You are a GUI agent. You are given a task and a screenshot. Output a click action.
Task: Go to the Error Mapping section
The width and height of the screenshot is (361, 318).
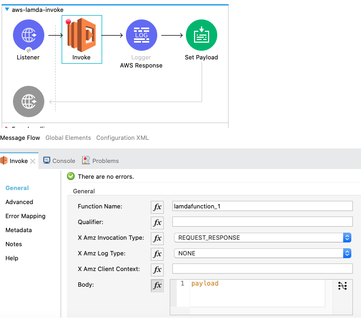pyautogui.click(x=25, y=216)
